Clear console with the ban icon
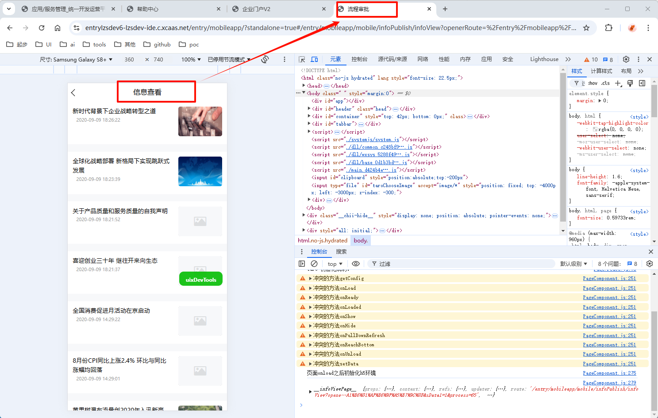Screen dimensions: 658x418 pos(314,264)
